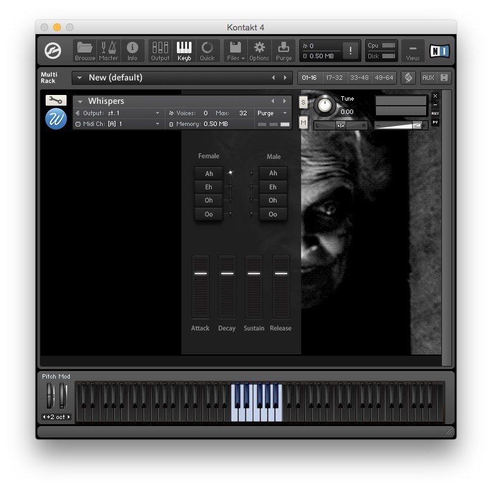
Task: Go to the previous multi preset
Action: click(x=273, y=77)
